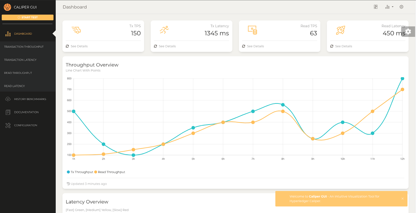Click the dashboard layout icon in header

pyautogui.click(x=376, y=7)
